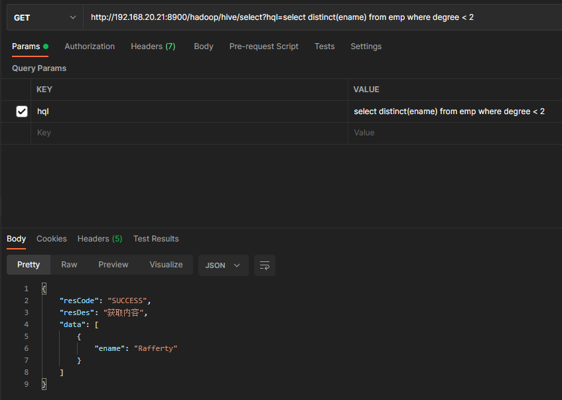Screen dimensions: 562x400
Task: Select the Raw view button
Action: pos(69,265)
